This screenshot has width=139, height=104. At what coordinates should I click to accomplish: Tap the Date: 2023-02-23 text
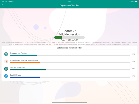[x=69, y=40]
